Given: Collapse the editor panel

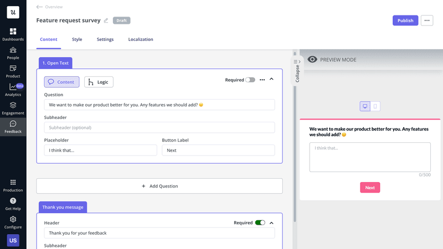Looking at the screenshot, I should (297, 71).
